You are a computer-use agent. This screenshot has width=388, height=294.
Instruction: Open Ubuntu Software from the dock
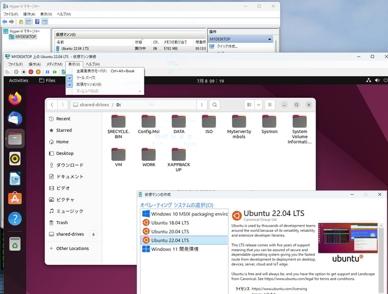(15, 198)
